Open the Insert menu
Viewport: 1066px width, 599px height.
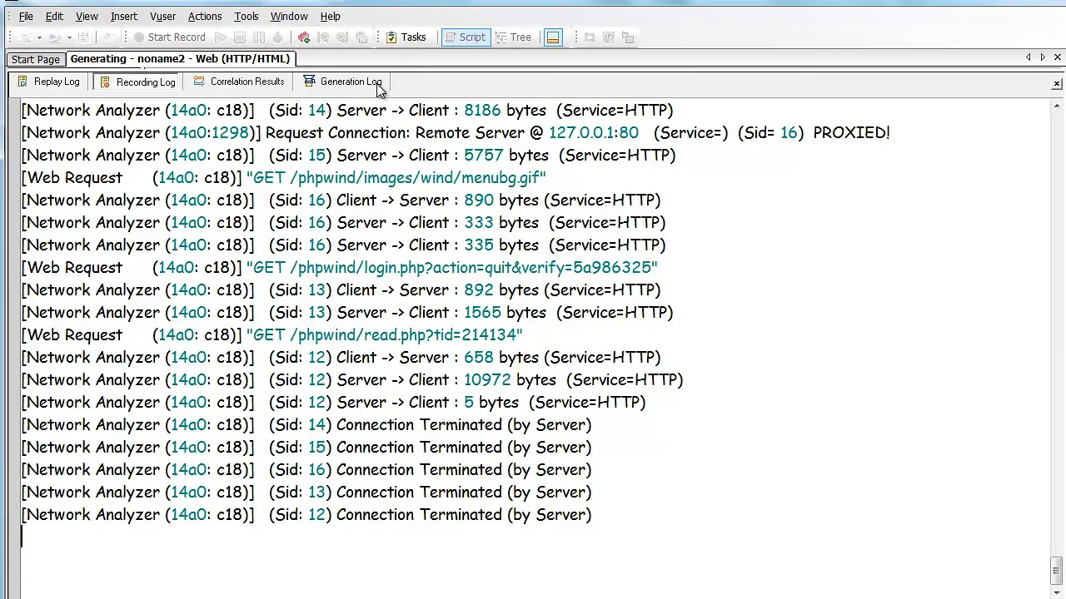click(x=123, y=16)
